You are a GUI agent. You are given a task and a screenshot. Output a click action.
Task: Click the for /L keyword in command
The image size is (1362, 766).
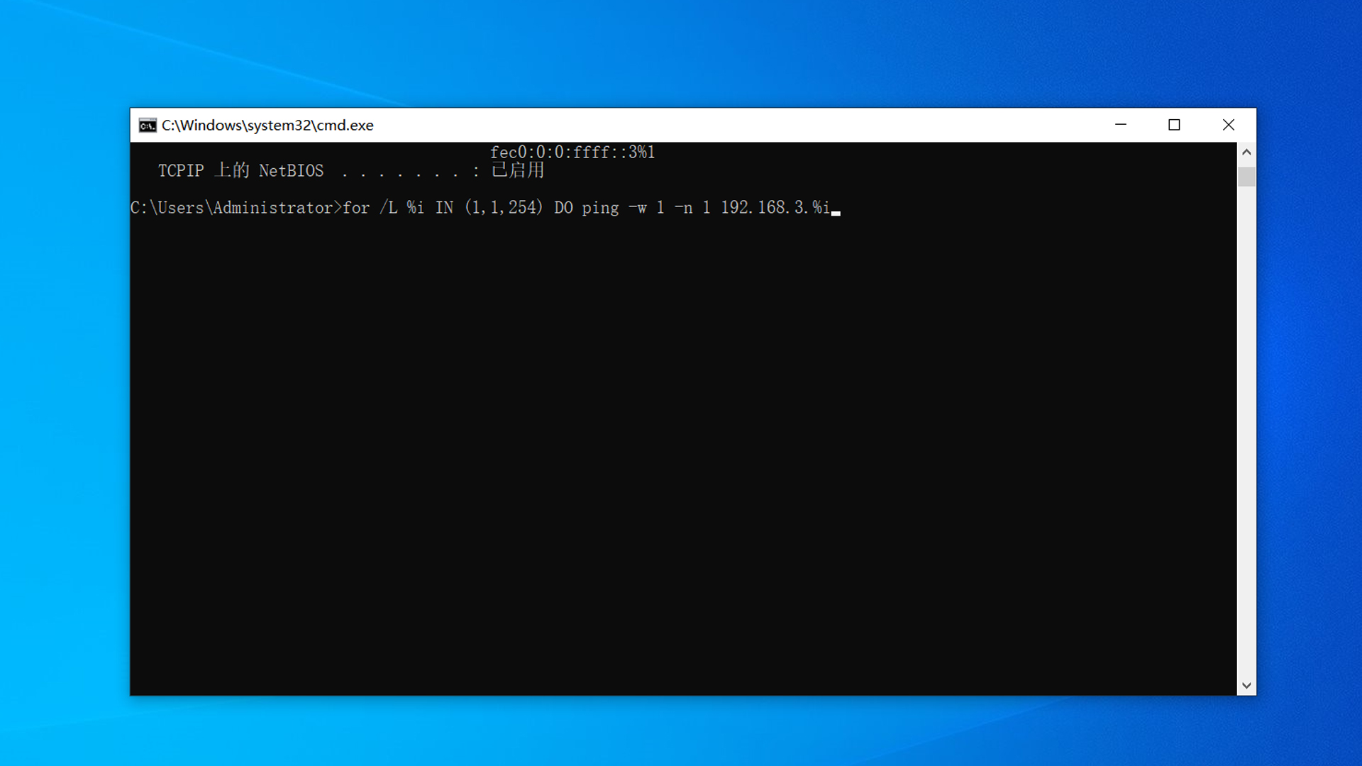(370, 208)
